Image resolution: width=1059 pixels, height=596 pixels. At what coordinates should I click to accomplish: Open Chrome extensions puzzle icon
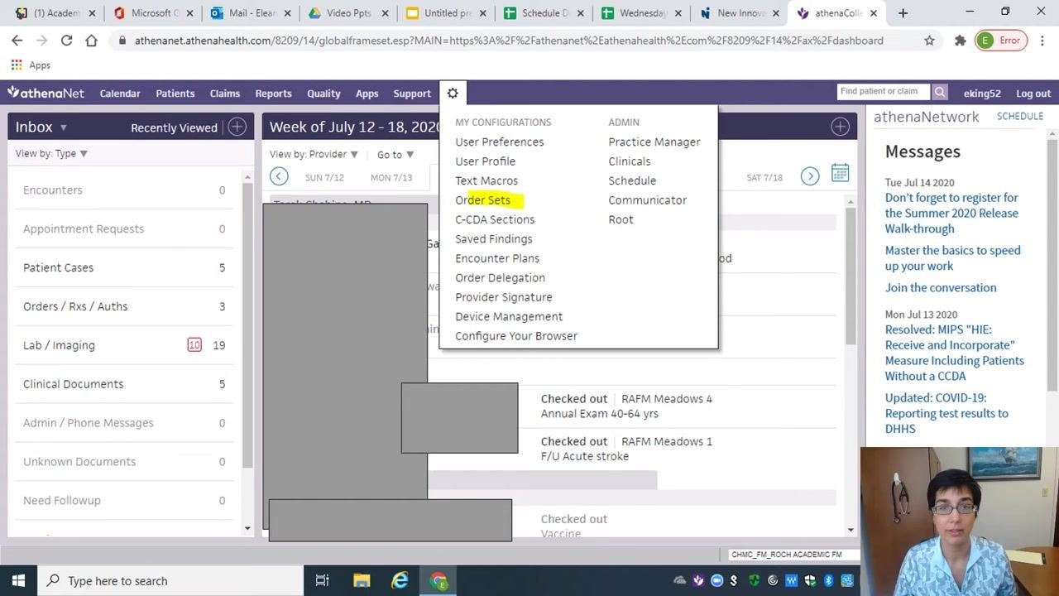[x=960, y=41]
